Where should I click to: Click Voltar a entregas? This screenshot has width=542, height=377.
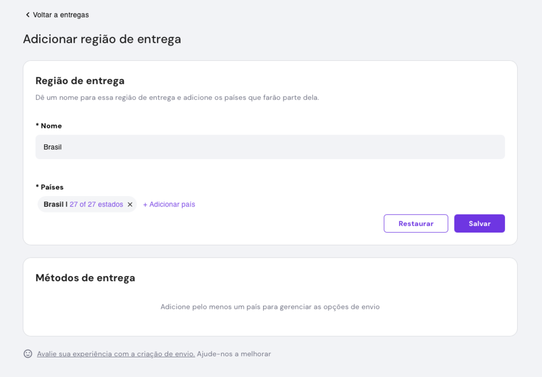(60, 15)
